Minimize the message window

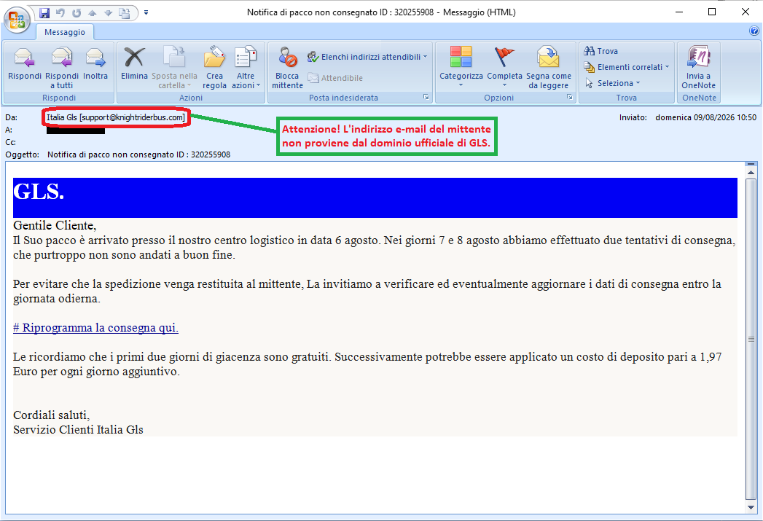point(679,12)
